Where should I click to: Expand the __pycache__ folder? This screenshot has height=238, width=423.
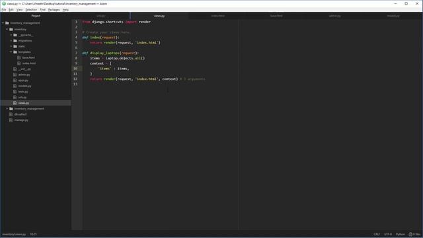point(11,35)
